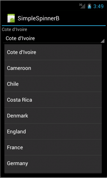
Task: Tap the battery charging icon
Action: [89, 6]
